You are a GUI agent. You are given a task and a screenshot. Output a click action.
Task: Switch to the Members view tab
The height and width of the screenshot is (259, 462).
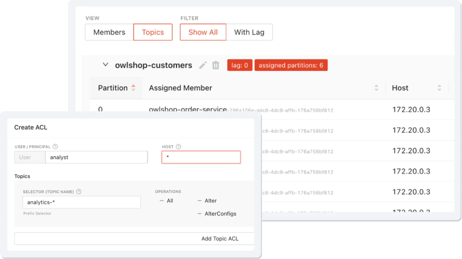(109, 32)
